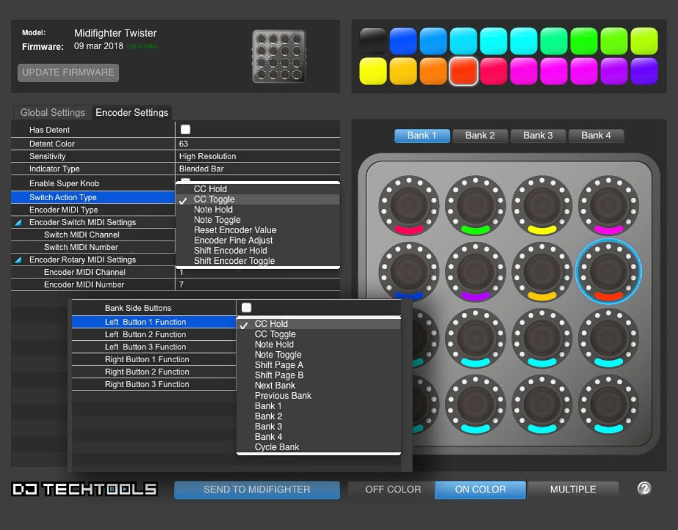Choose Cycle Bank in button function menu
The width and height of the screenshot is (678, 530).
click(x=319, y=447)
